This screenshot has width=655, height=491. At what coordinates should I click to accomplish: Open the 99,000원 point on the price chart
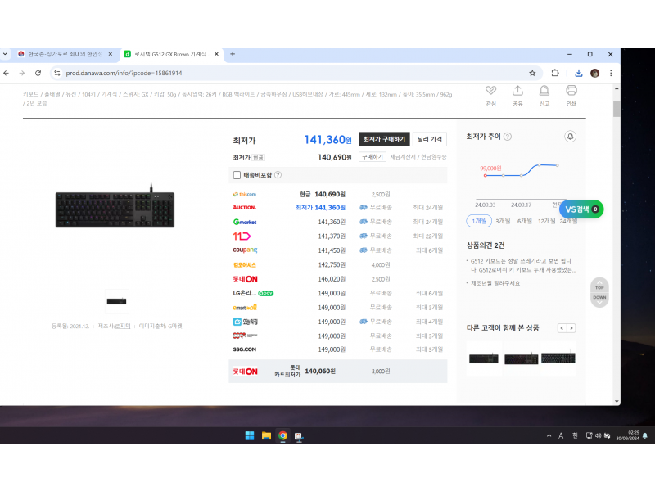tap(485, 175)
